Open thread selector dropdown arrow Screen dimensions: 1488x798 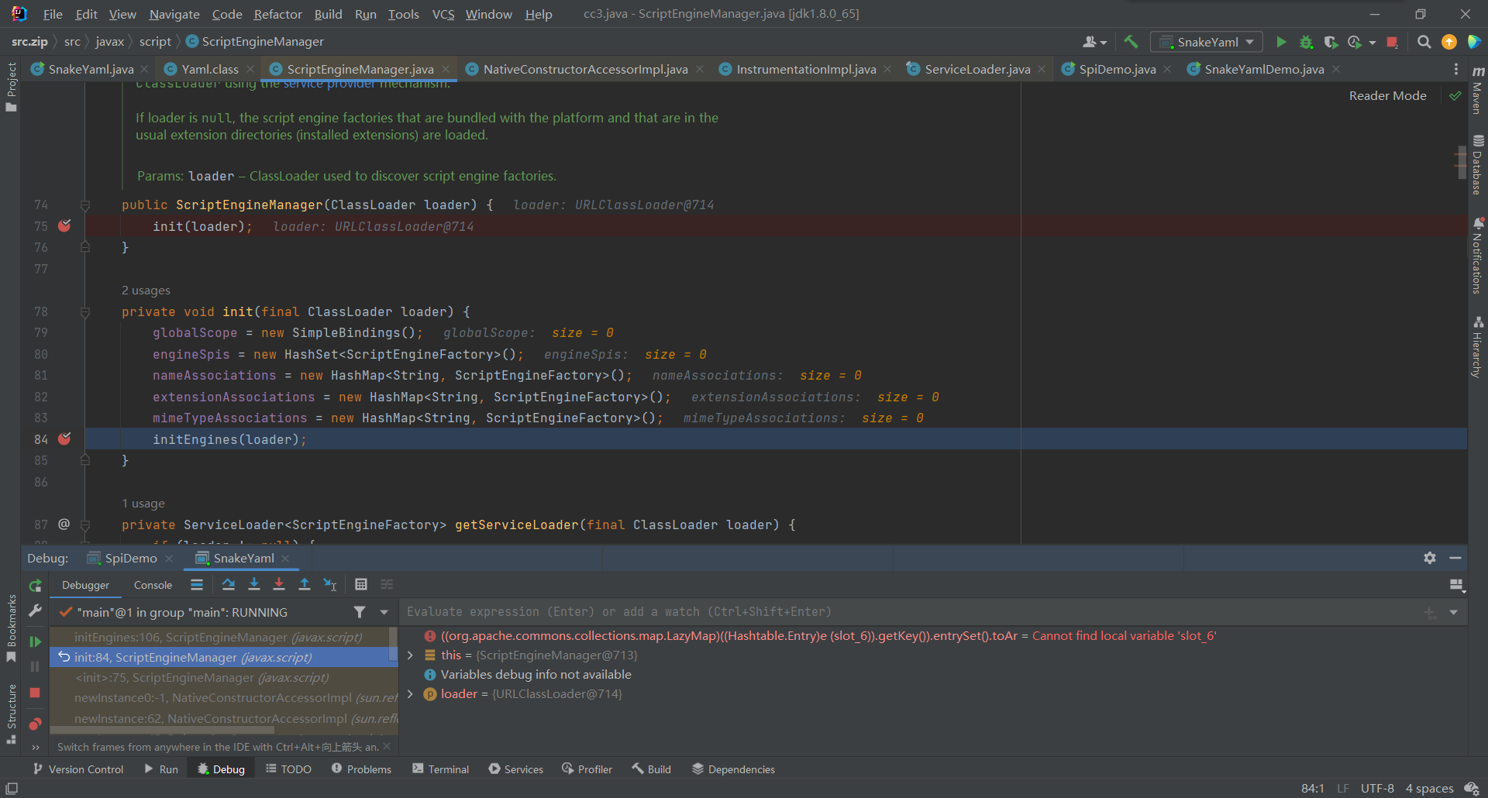tap(384, 612)
